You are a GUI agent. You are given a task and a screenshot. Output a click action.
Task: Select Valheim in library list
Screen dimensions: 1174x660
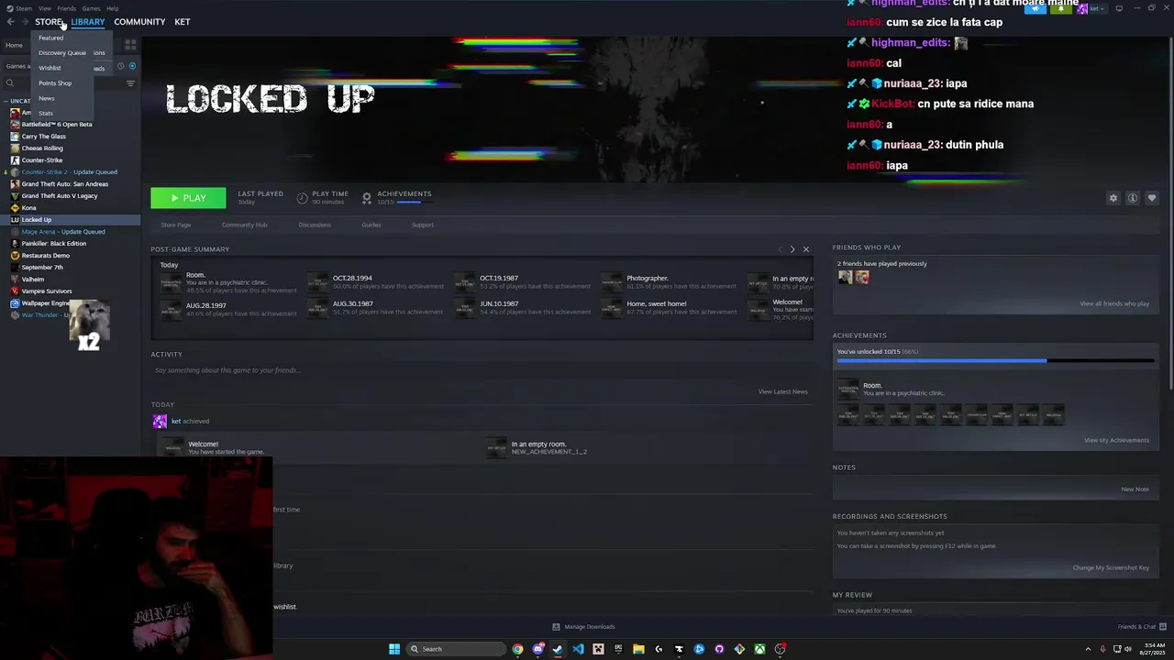(32, 280)
